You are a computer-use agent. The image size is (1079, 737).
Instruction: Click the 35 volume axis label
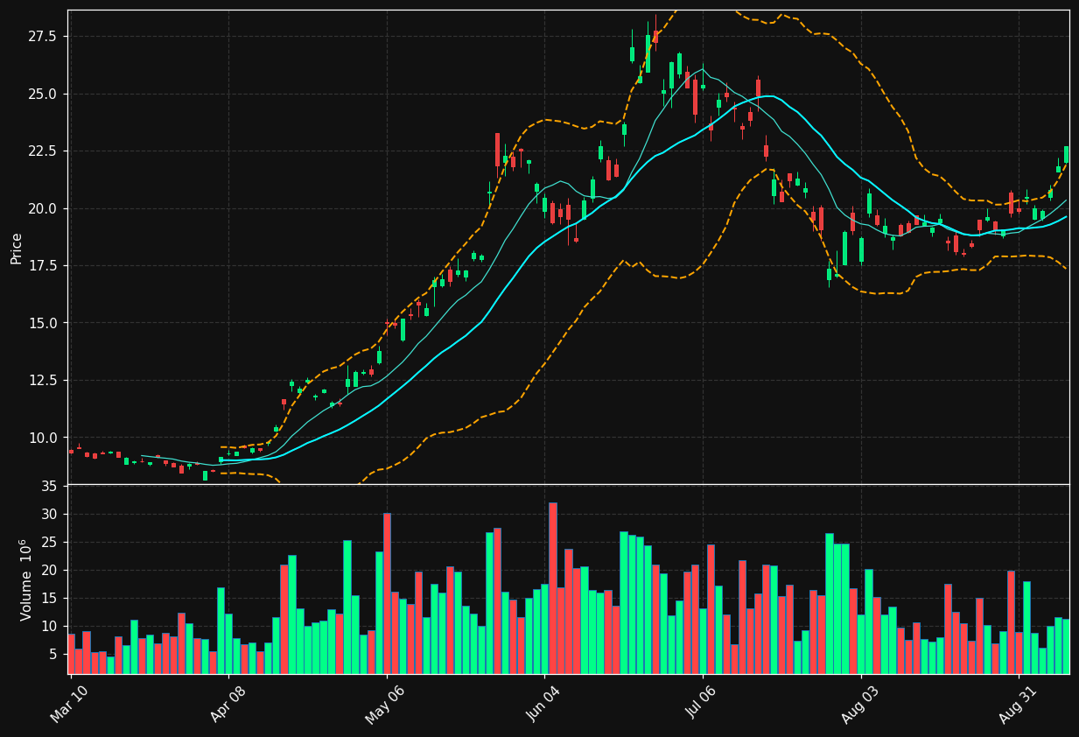[50, 486]
